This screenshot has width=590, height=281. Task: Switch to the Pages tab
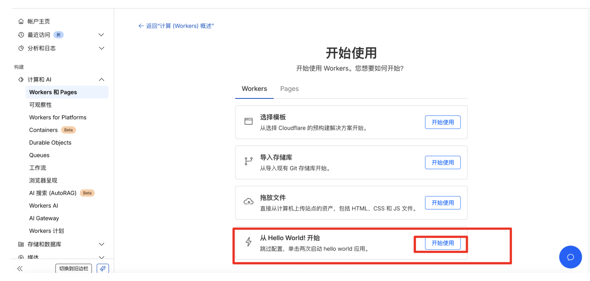pyautogui.click(x=289, y=89)
